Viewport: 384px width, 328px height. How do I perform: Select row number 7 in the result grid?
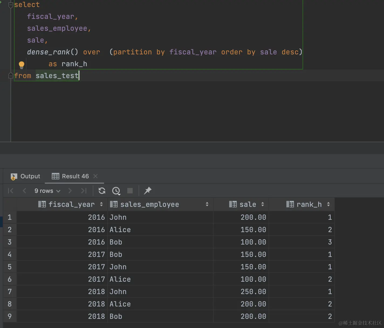[10, 292]
